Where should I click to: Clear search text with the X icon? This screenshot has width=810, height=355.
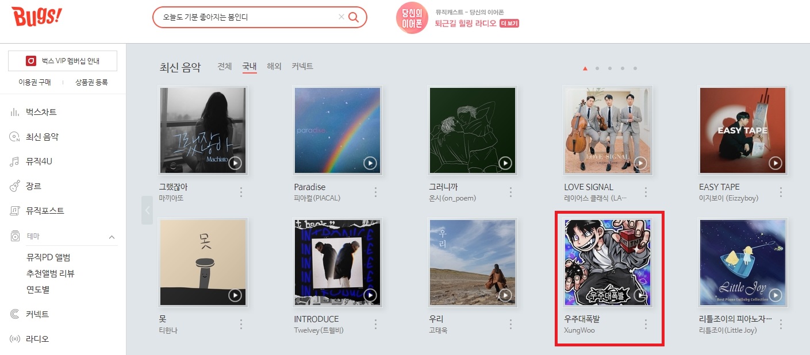[341, 17]
